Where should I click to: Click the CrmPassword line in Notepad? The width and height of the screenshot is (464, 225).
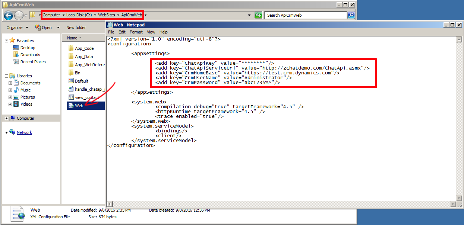(x=218, y=83)
